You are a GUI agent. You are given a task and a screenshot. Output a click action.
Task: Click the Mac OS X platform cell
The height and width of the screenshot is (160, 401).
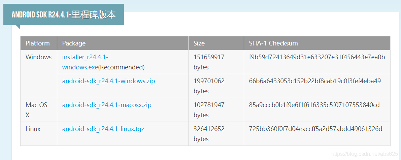click(36, 110)
